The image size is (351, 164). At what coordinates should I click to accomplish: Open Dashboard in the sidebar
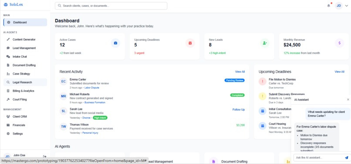pos(25,22)
